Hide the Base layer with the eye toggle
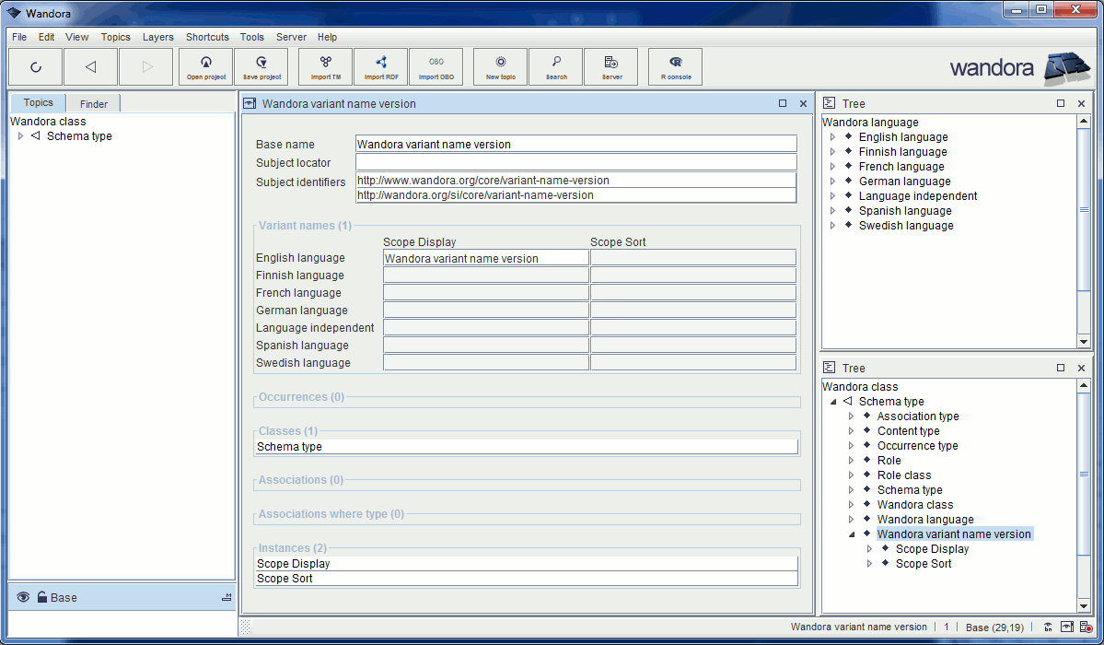Viewport: 1104px width, 645px height. pyautogui.click(x=22, y=597)
